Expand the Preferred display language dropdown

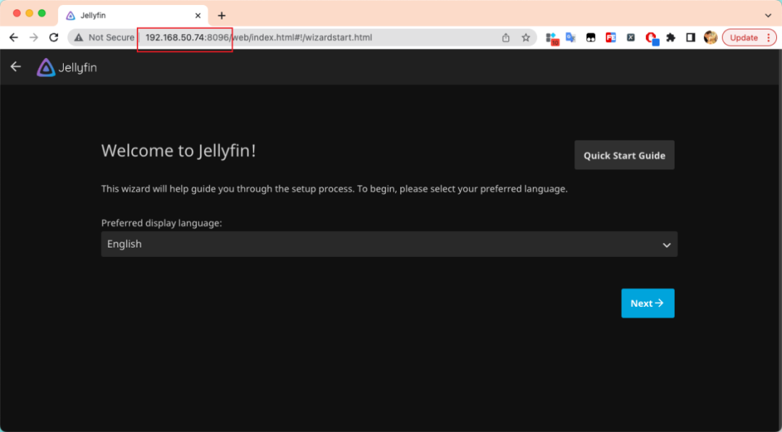pyautogui.click(x=389, y=244)
